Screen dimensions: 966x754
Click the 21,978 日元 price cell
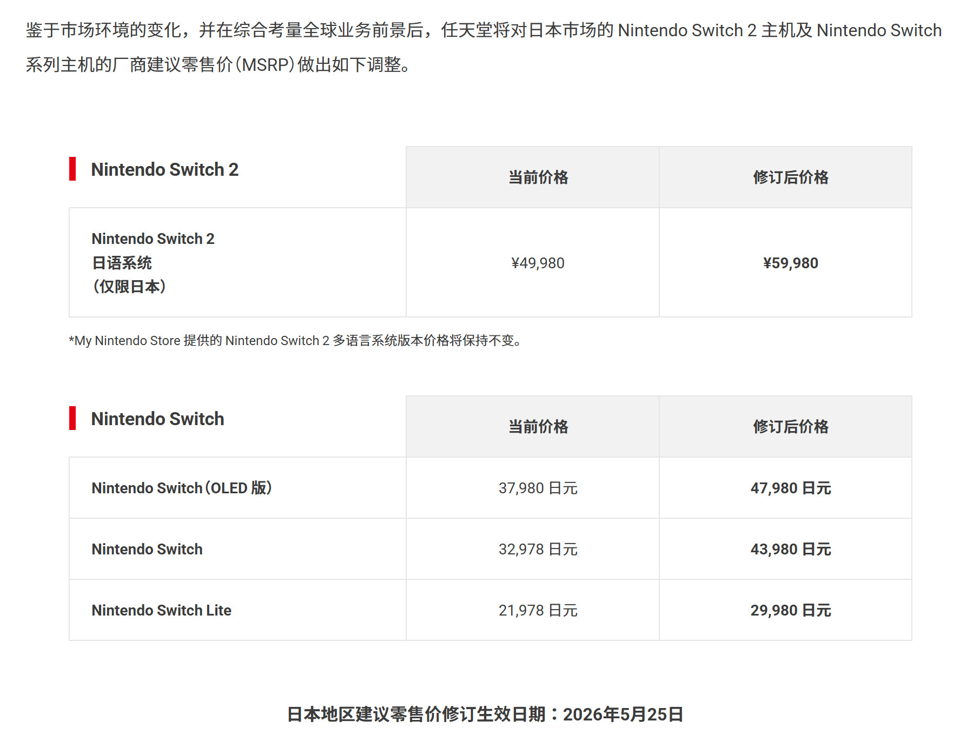coord(532,610)
